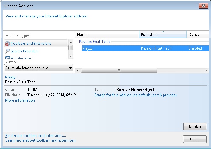Click the Playzy name in details pane
The width and height of the screenshot is (211, 149).
pyautogui.click(x=11, y=77)
